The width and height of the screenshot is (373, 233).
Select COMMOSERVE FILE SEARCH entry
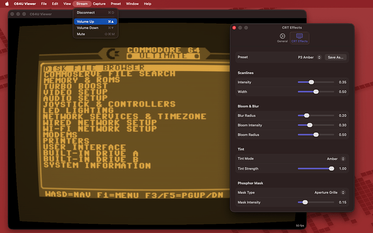109,74
